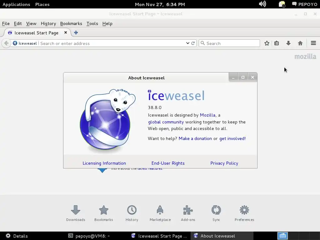The image size is (320, 240).
Task: Open Add-ons puzzle piece shortcut
Action: [188, 213]
